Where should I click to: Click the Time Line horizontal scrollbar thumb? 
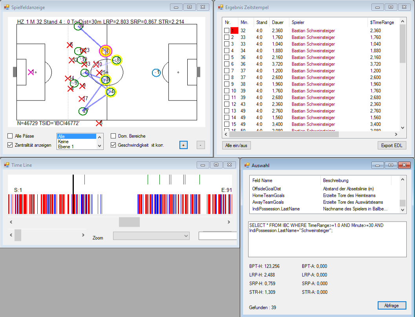tap(129, 222)
